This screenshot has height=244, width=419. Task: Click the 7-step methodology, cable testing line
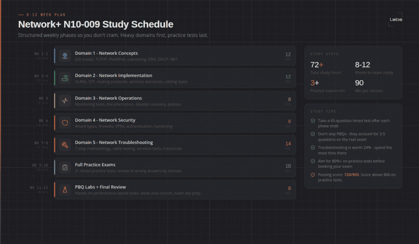(x=128, y=149)
